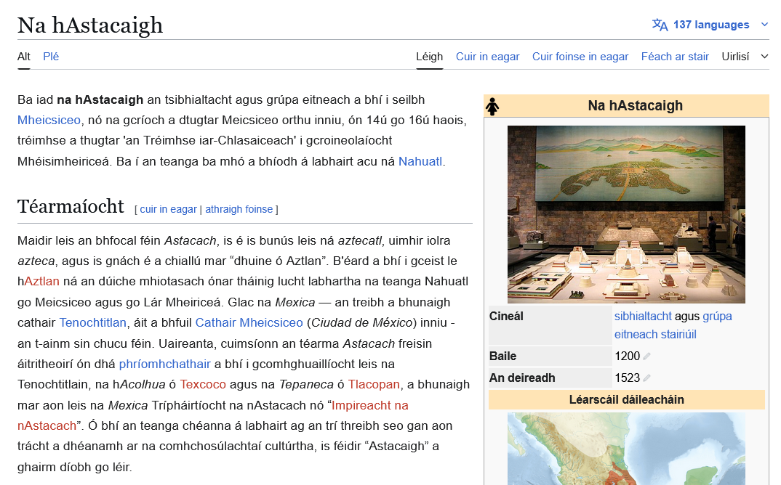Open the red Tlacopan link
This screenshot has height=485, width=781.
[x=374, y=384]
